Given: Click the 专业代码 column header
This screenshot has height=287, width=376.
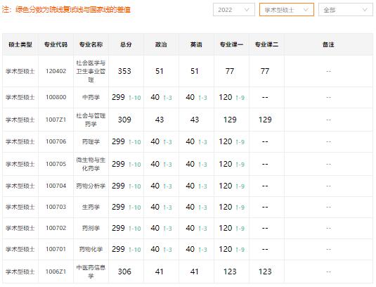Looking at the screenshot, I should [56, 44].
